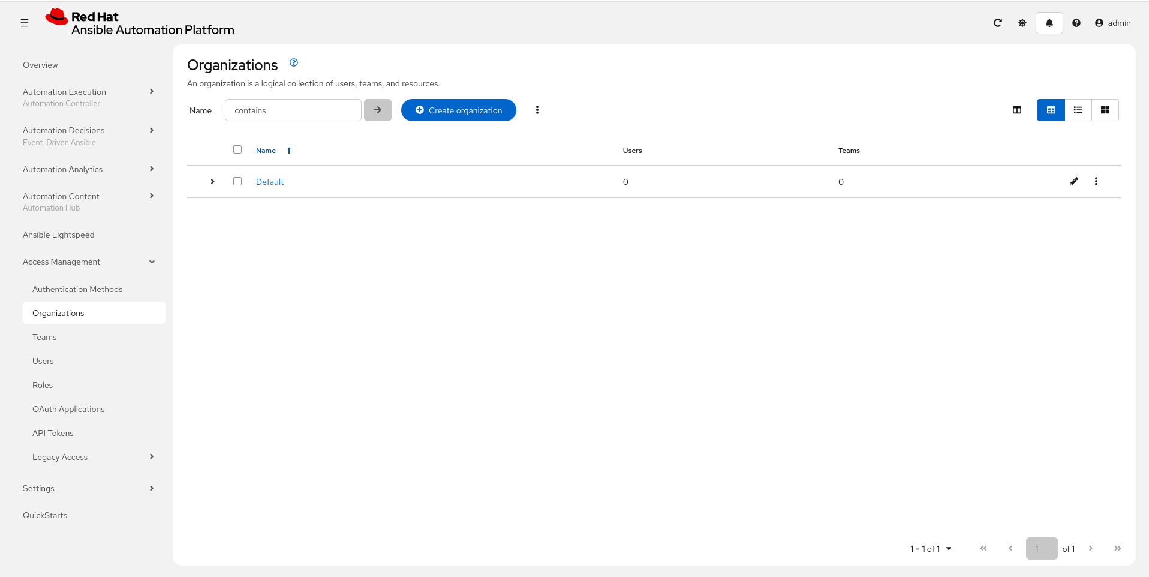This screenshot has width=1149, height=577.
Task: Toggle the hamburger navigation menu
Action: coord(25,23)
